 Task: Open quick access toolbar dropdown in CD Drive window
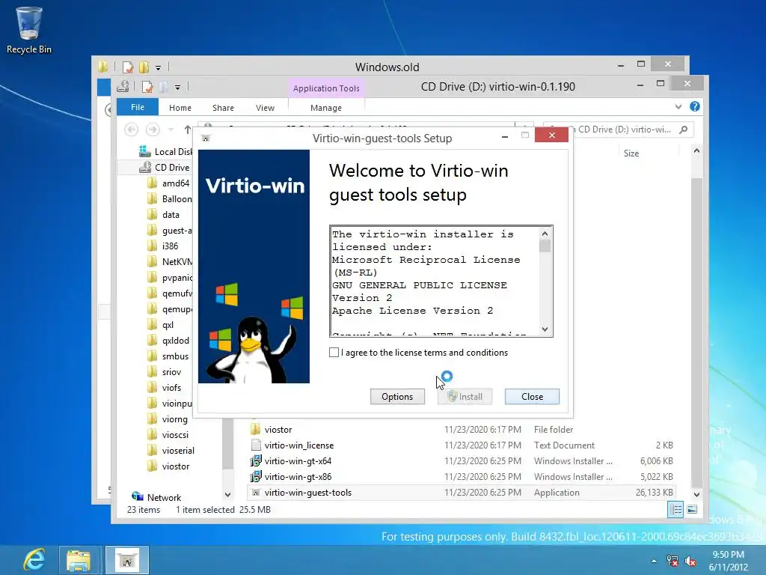(x=177, y=87)
